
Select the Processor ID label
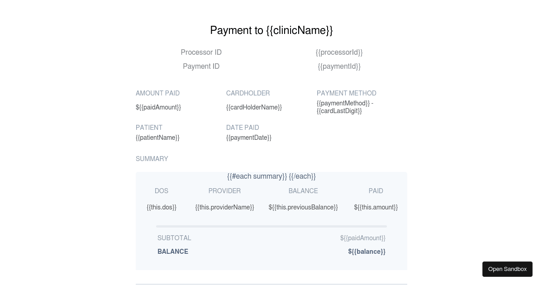point(201,52)
